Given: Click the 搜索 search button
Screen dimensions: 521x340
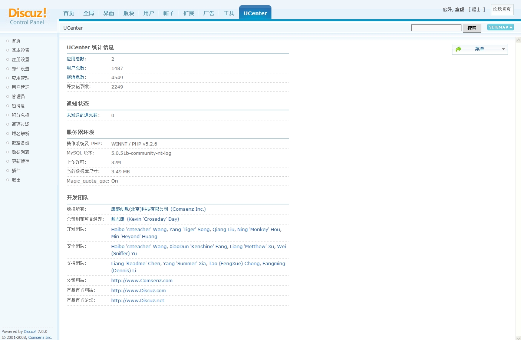Looking at the screenshot, I should 472,28.
